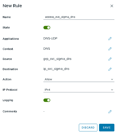This screenshot has height=134, width=117.
Task: Save the new rule
Action: [107, 127]
